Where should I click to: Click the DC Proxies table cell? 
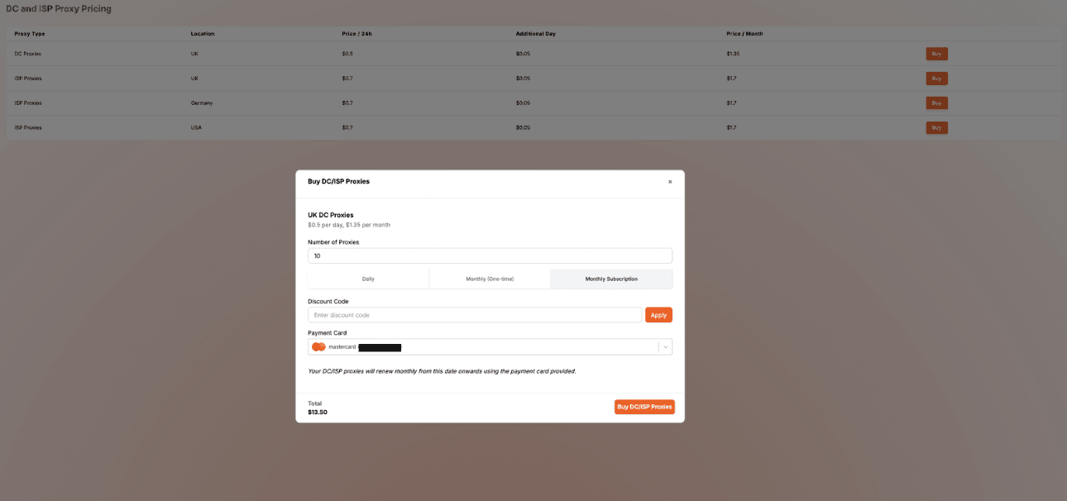(x=27, y=54)
